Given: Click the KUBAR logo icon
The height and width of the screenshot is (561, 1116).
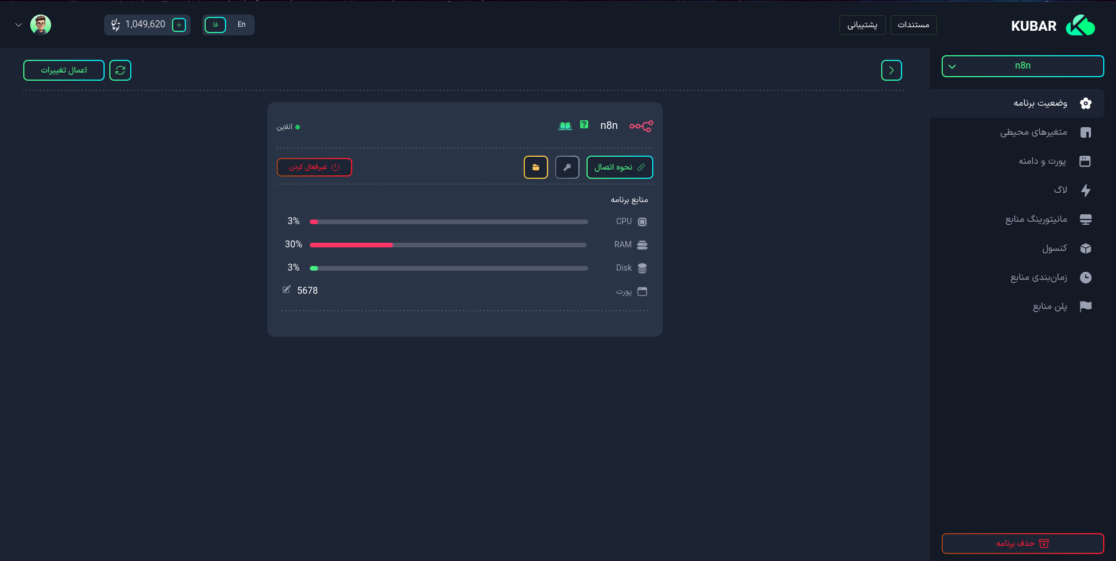Looking at the screenshot, I should tap(1080, 26).
